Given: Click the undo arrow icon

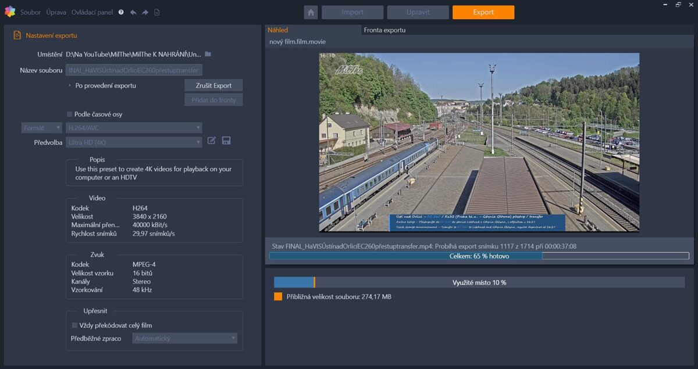Looking at the screenshot, I should [x=133, y=12].
